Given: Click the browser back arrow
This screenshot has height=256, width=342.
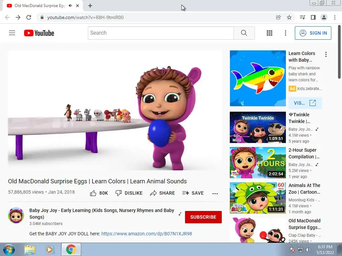Looking at the screenshot, I should [7, 17].
